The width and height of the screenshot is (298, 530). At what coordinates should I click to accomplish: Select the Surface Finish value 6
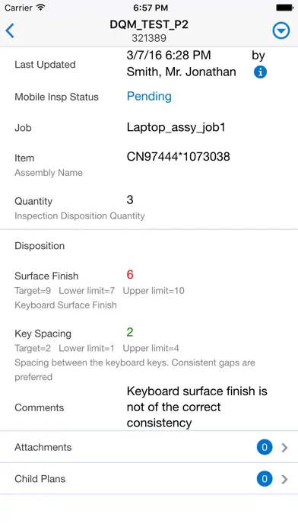(130, 275)
